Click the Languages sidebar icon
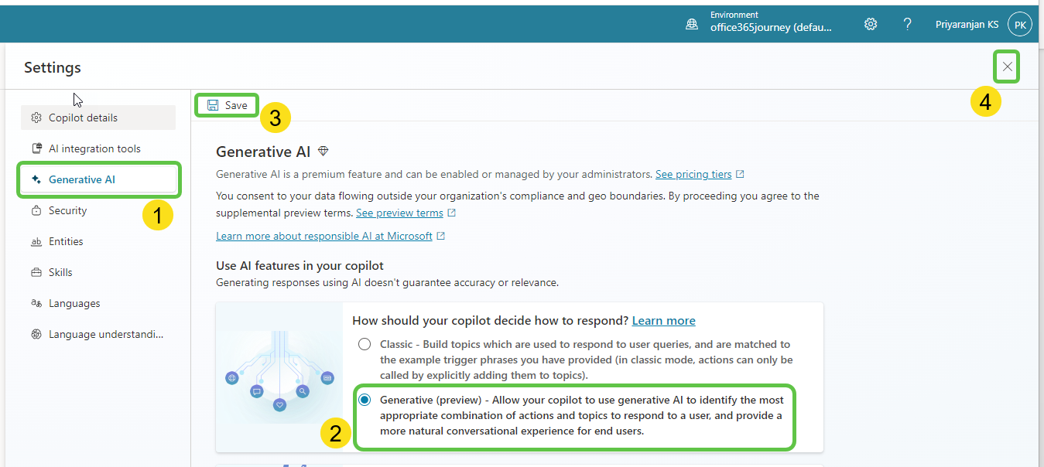The width and height of the screenshot is (1044, 467). coord(35,302)
